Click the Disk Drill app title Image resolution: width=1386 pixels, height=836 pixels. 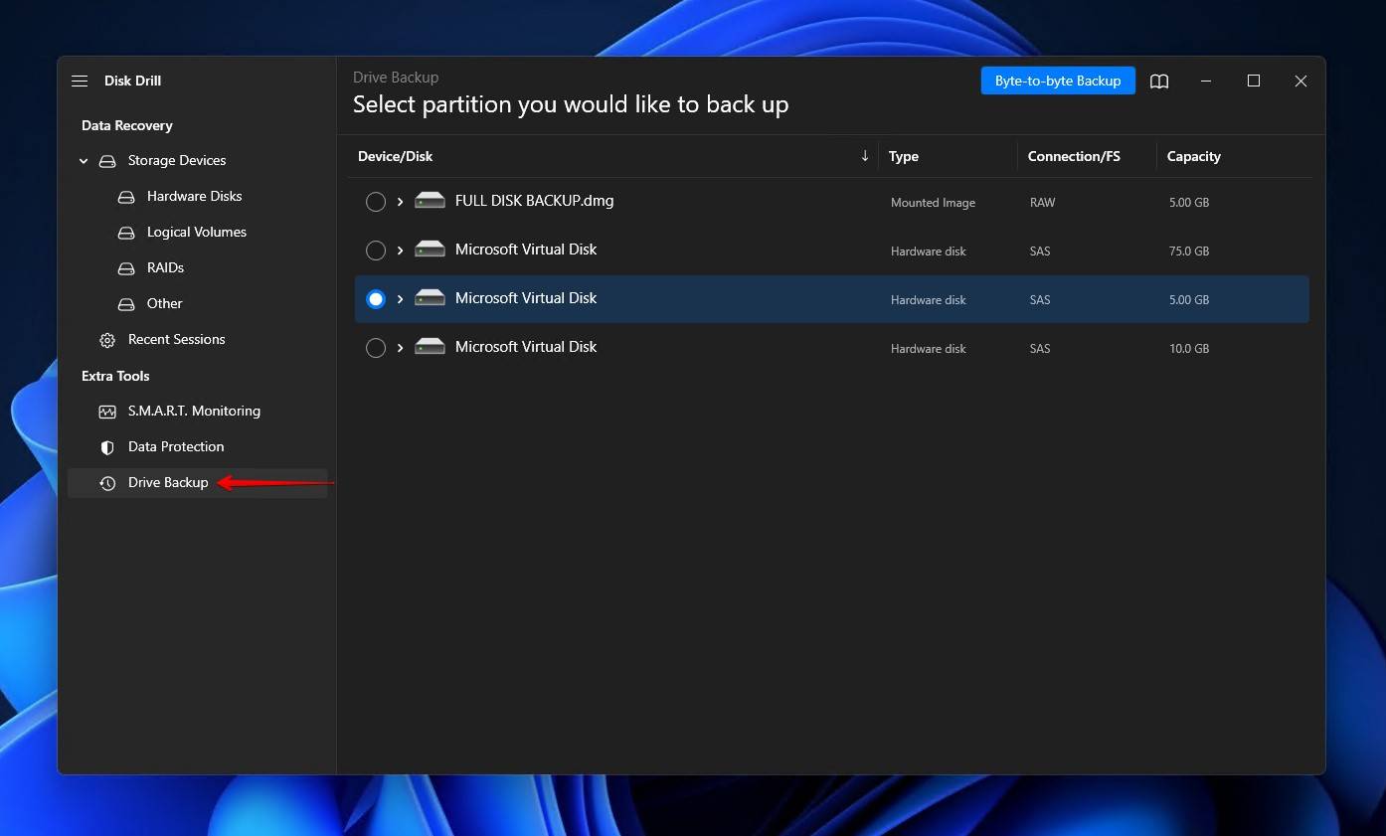coord(132,82)
